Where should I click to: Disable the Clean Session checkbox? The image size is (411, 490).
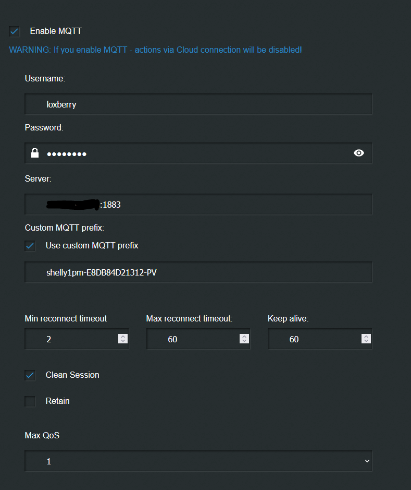click(x=30, y=375)
